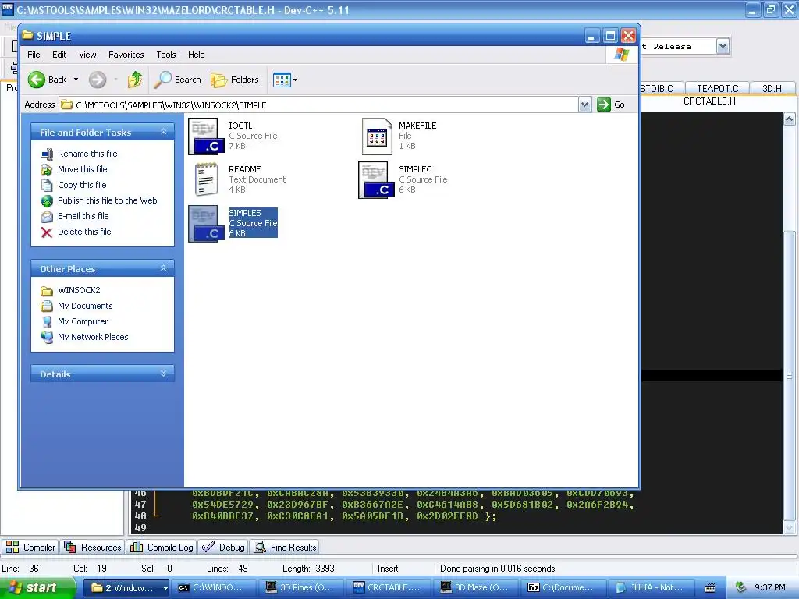Switch to 3D.H tab in Dev-C++
Screen dimensions: 799x599
(x=772, y=89)
